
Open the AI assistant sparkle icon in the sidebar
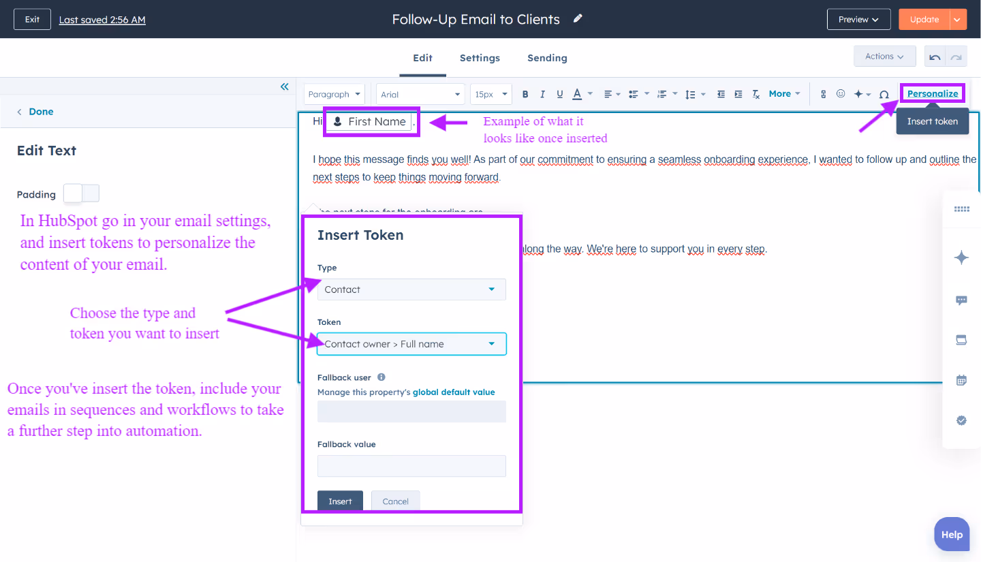click(x=961, y=257)
